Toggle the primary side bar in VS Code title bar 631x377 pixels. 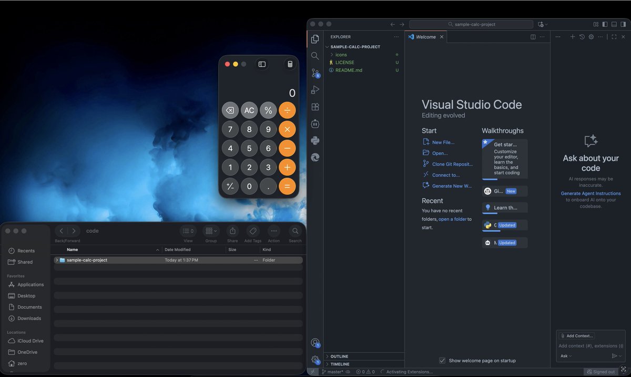tap(605, 24)
